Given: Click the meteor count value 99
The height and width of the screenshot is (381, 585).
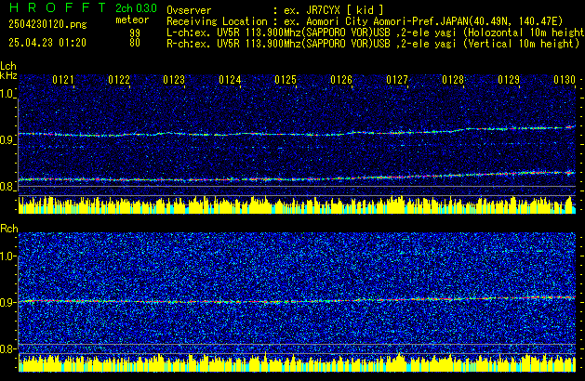Looking at the screenshot, I should tap(135, 33).
